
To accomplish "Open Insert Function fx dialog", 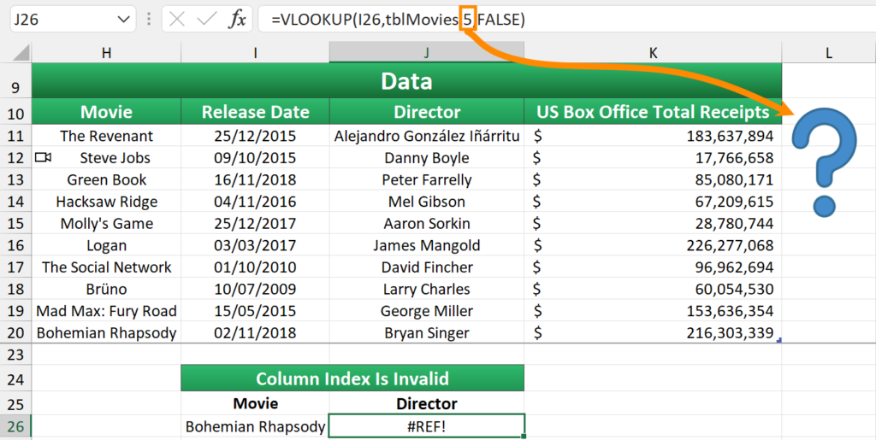I will pyautogui.click(x=237, y=20).
